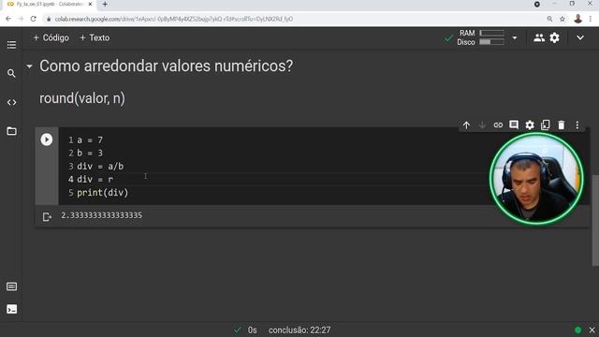This screenshot has height=337, width=599.
Task: Move cell down with arrow icon
Action: tap(482, 125)
